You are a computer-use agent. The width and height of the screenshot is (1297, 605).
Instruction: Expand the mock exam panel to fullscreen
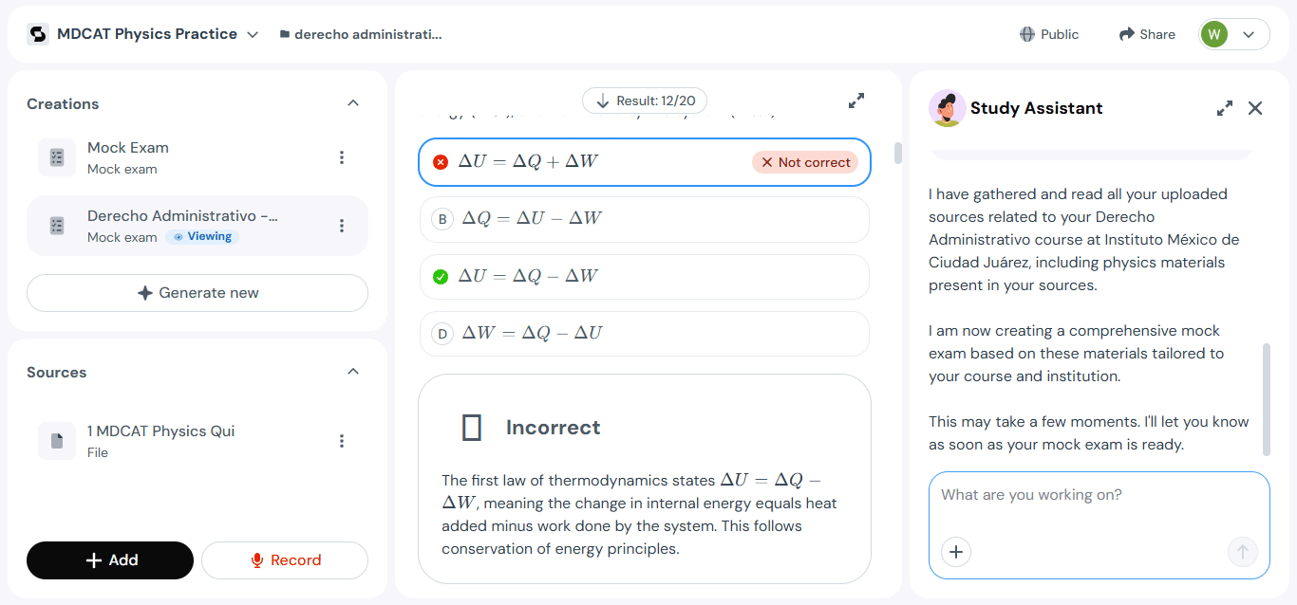(x=856, y=101)
